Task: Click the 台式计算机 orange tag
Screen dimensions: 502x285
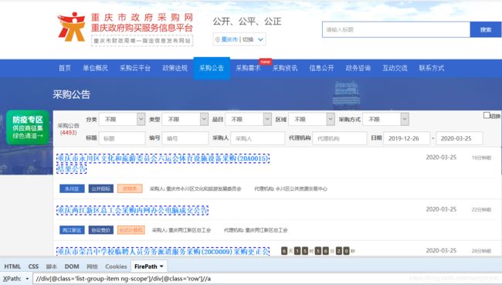Action: pos(131,230)
